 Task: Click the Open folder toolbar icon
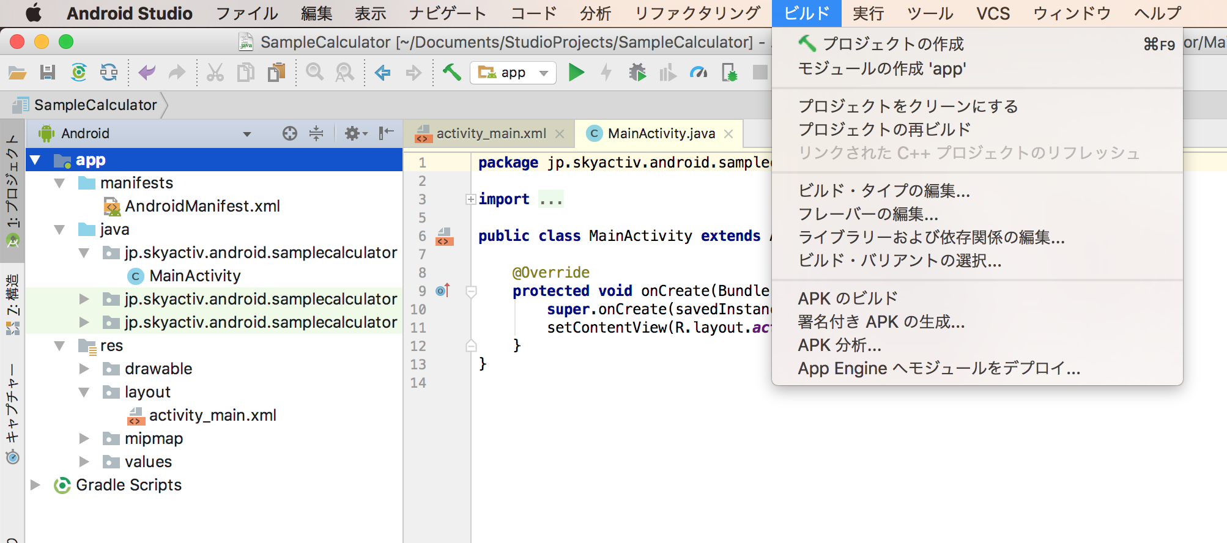(17, 73)
